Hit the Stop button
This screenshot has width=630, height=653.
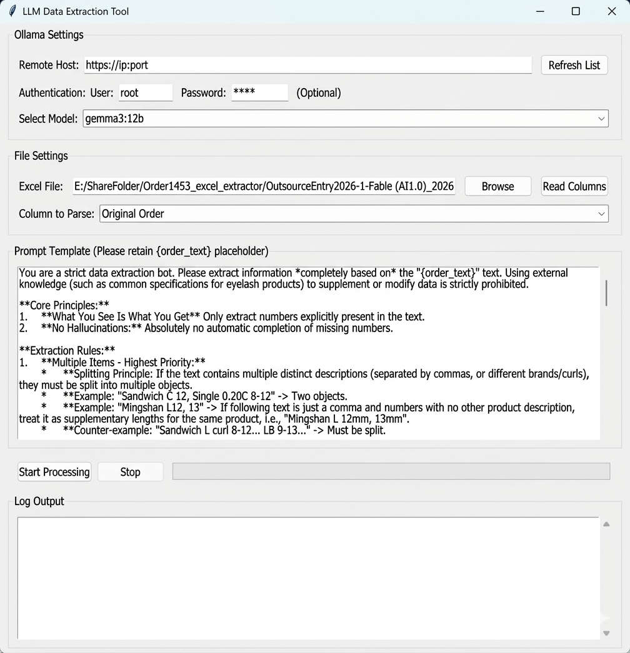[x=130, y=472]
